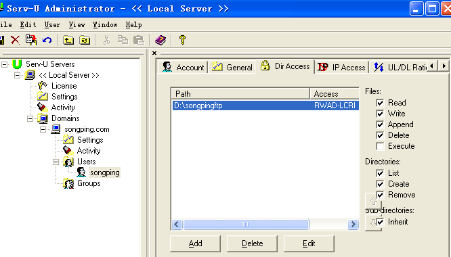Switch to the General tab
Screen dimensions: 451x257
coord(232,67)
